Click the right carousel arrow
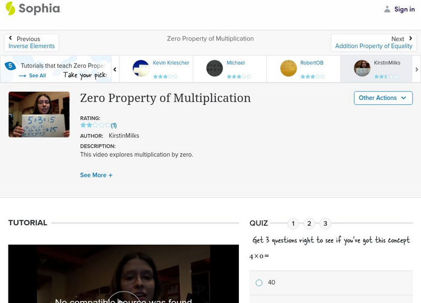Screen dimensions: 421x303 pyautogui.click(x=416, y=69)
